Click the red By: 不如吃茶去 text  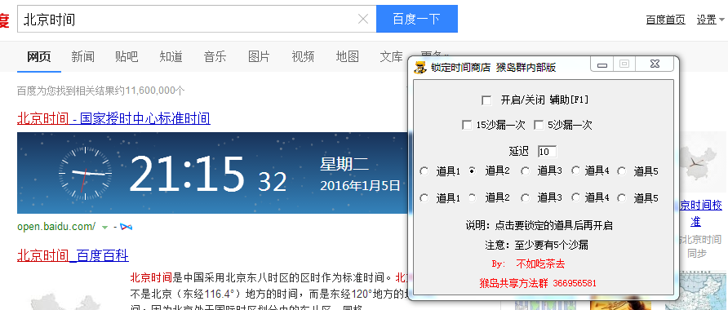528,264
